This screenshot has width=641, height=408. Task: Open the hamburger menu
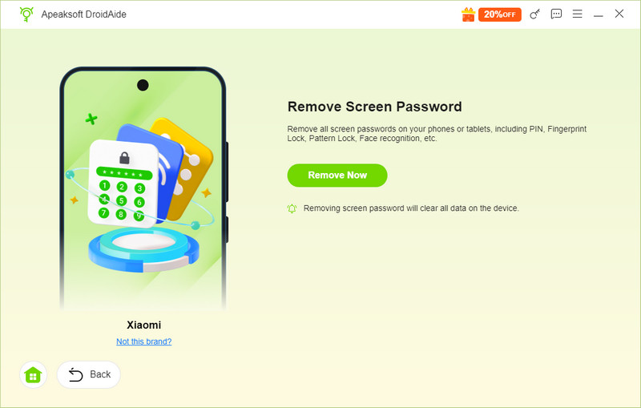[577, 14]
